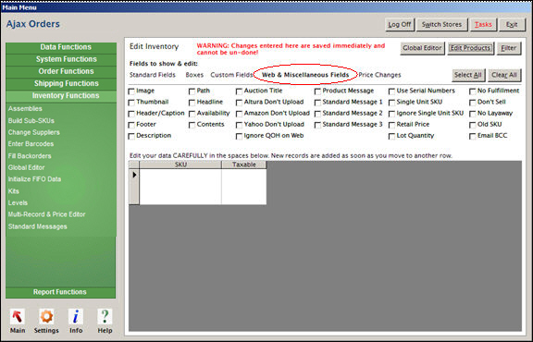Expand the System Functions section
Image resolution: width=533 pixels, height=342 pixels.
pos(61,59)
